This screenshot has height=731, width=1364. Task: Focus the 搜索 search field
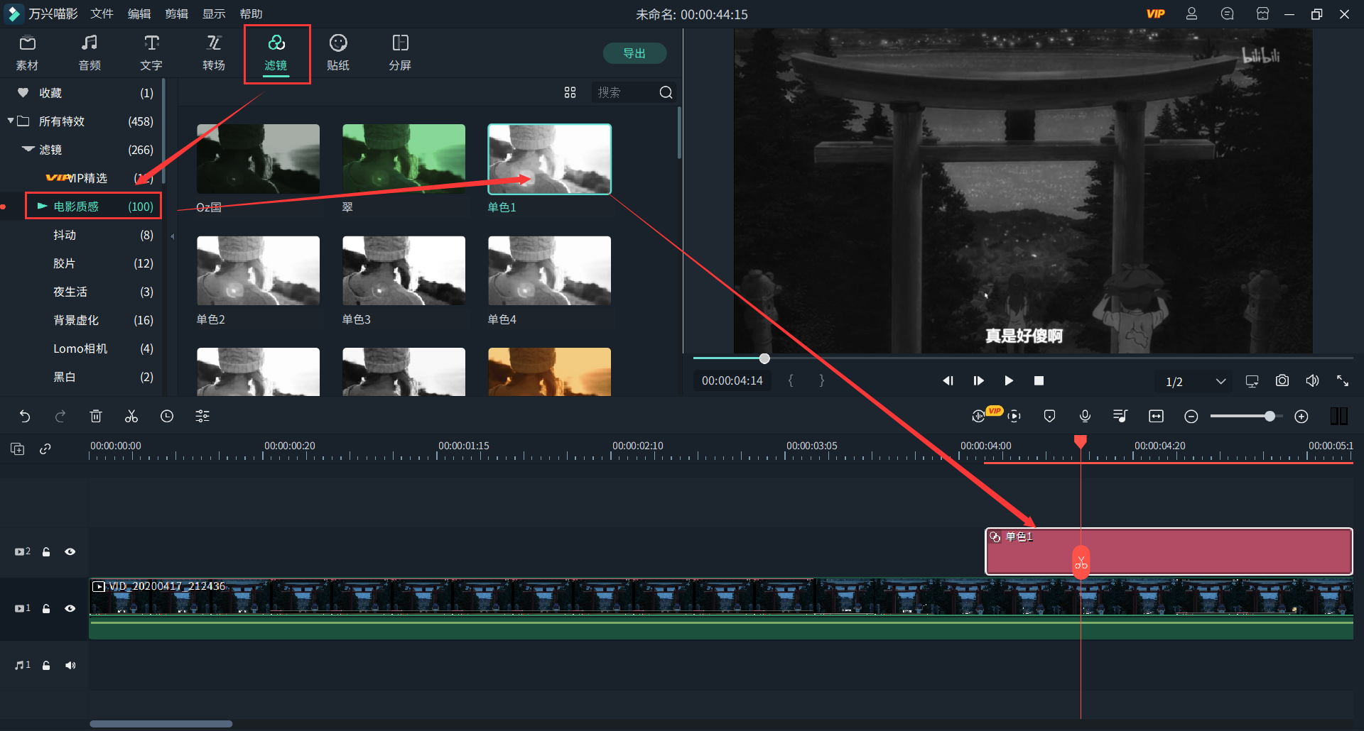[x=625, y=92]
